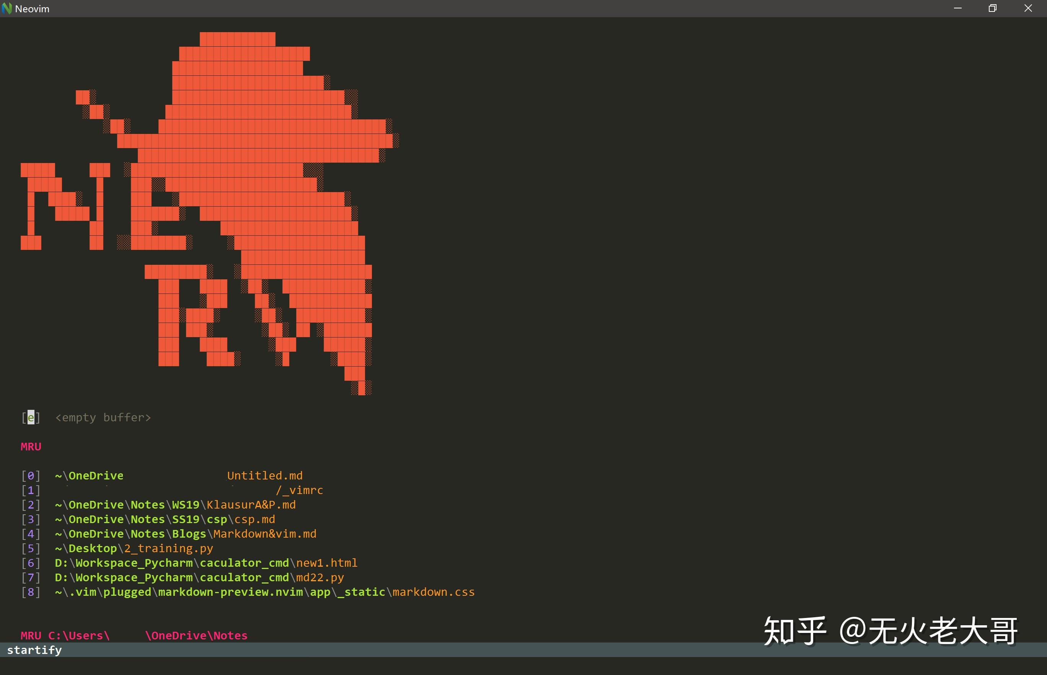Click the MRU section header
Image resolution: width=1047 pixels, height=675 pixels.
pyautogui.click(x=31, y=446)
